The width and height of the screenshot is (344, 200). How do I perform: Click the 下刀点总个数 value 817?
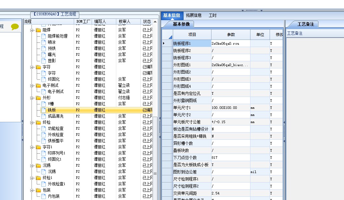pyautogui.click(x=231, y=158)
